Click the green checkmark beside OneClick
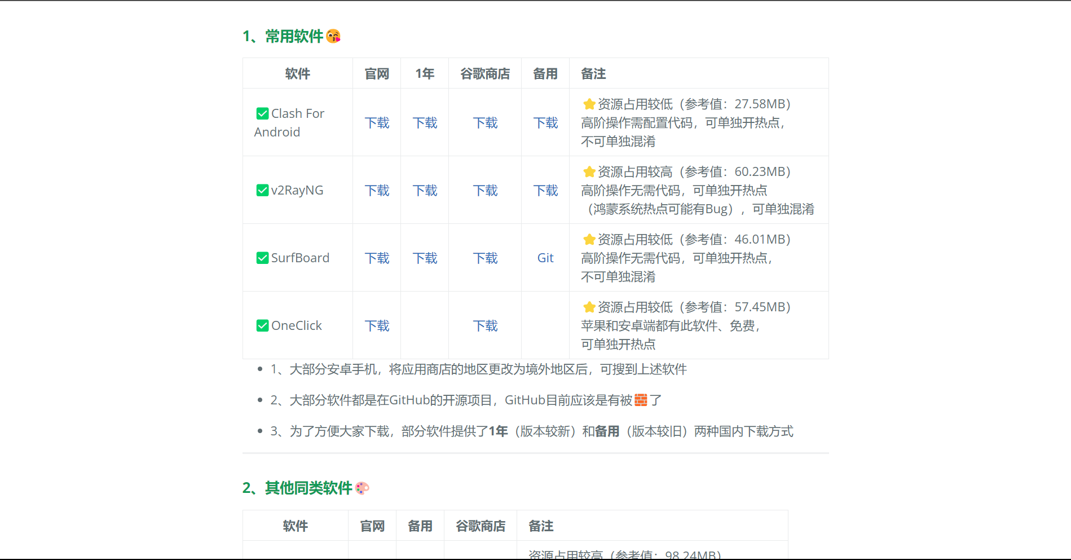 262,325
